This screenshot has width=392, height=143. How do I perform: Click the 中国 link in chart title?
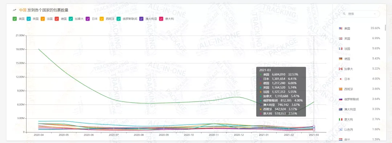[23, 10]
